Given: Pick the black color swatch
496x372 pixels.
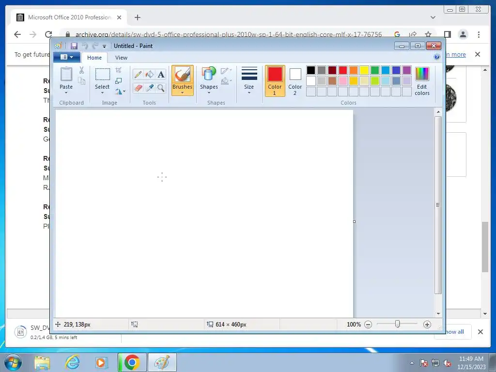Looking at the screenshot, I should pyautogui.click(x=311, y=70).
